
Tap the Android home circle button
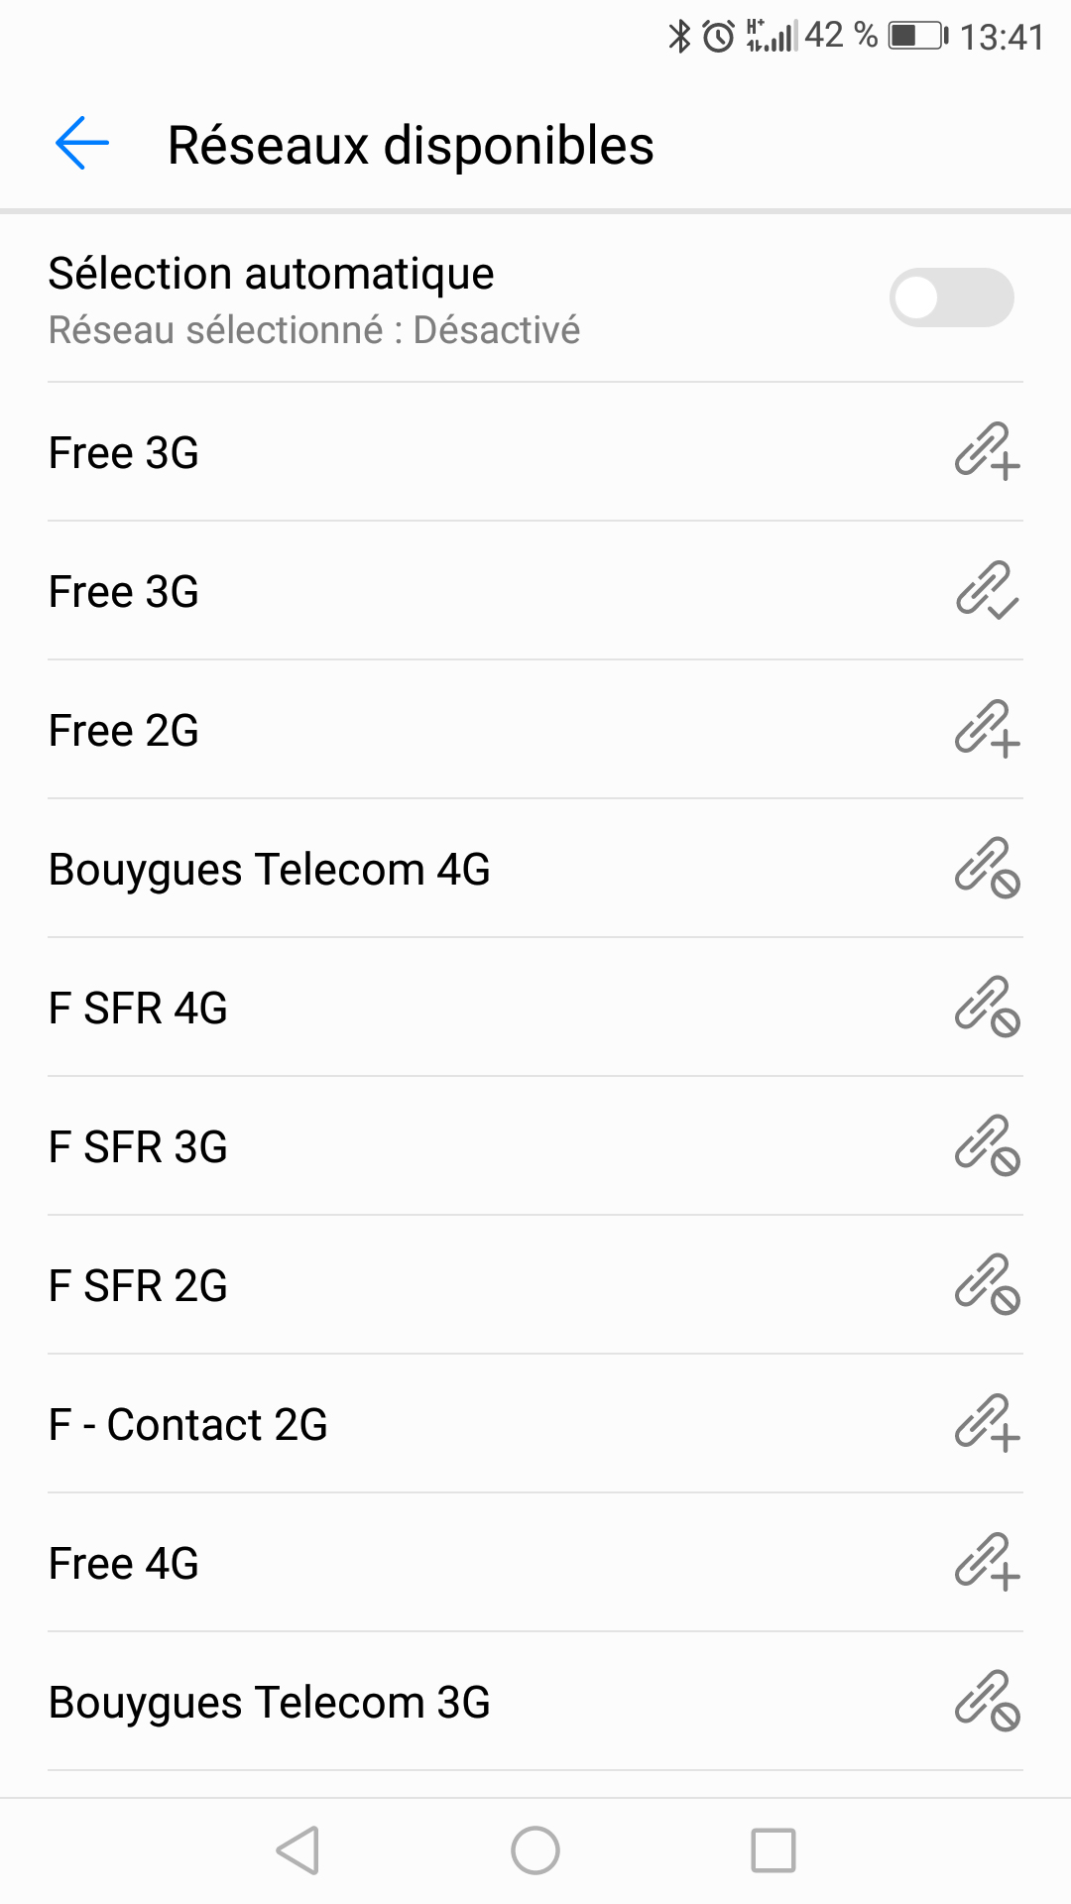pyautogui.click(x=535, y=1850)
